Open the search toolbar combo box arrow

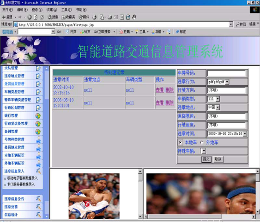53,32
